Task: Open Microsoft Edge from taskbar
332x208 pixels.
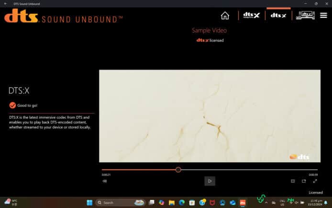Action: [x=182, y=203]
